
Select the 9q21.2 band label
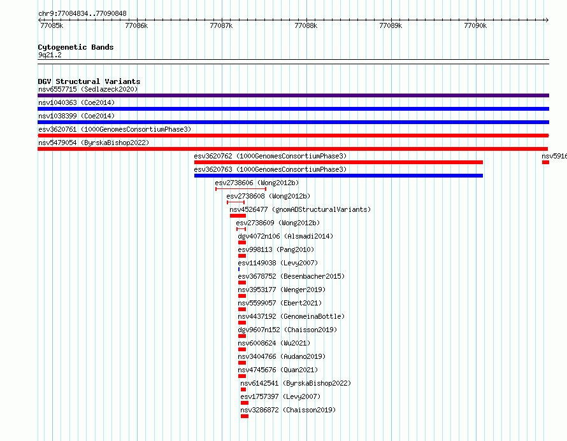[x=50, y=55]
